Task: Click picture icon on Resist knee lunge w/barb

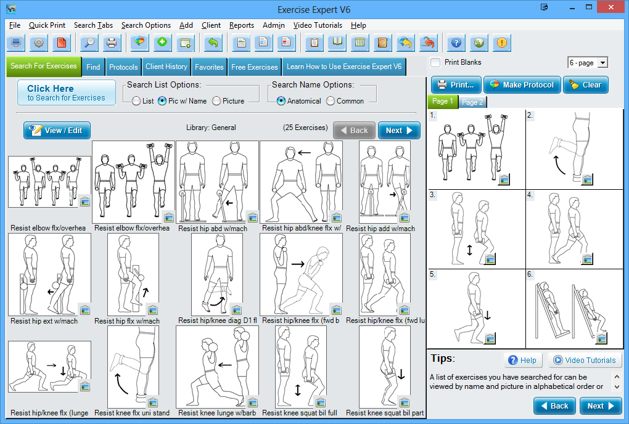Action: point(252,402)
